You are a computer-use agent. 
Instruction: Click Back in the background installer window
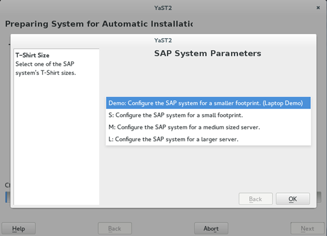pyautogui.click(x=115, y=228)
